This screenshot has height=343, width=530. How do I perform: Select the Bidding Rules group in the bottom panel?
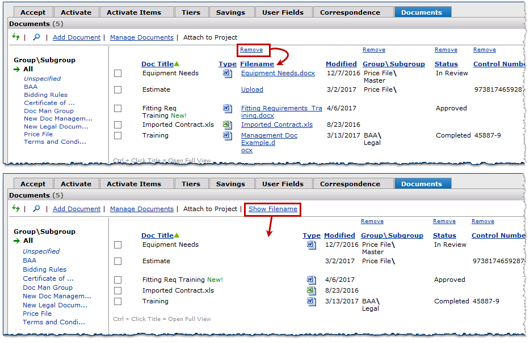(45, 269)
